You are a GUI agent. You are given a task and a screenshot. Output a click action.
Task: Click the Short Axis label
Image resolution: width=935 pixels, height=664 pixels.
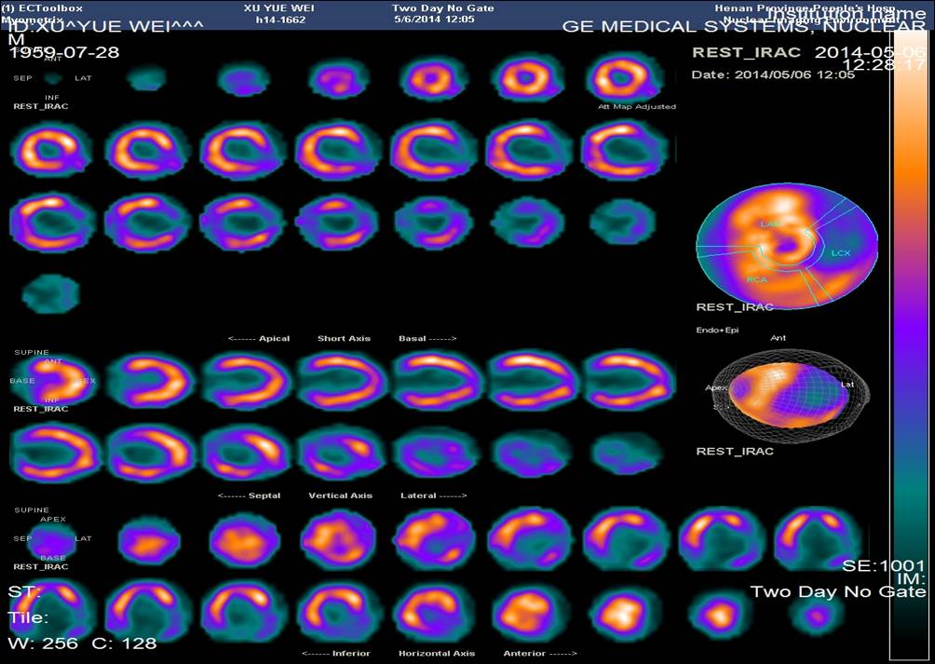point(344,338)
